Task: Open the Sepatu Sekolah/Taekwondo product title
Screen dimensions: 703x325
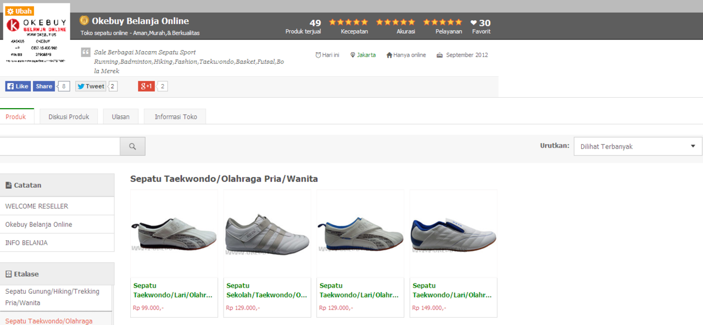Action: [x=267, y=290]
